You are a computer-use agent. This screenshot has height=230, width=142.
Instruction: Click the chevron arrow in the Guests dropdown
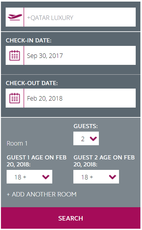(x=94, y=139)
